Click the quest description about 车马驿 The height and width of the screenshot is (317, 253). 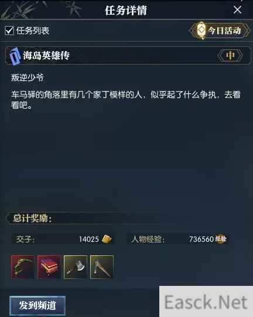(x=126, y=100)
